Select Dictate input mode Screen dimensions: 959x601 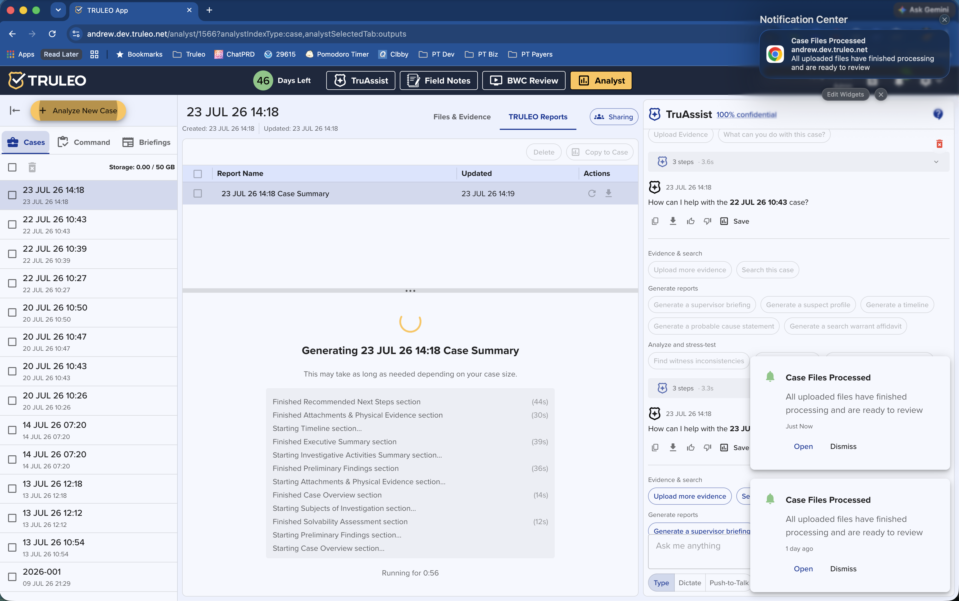690,583
